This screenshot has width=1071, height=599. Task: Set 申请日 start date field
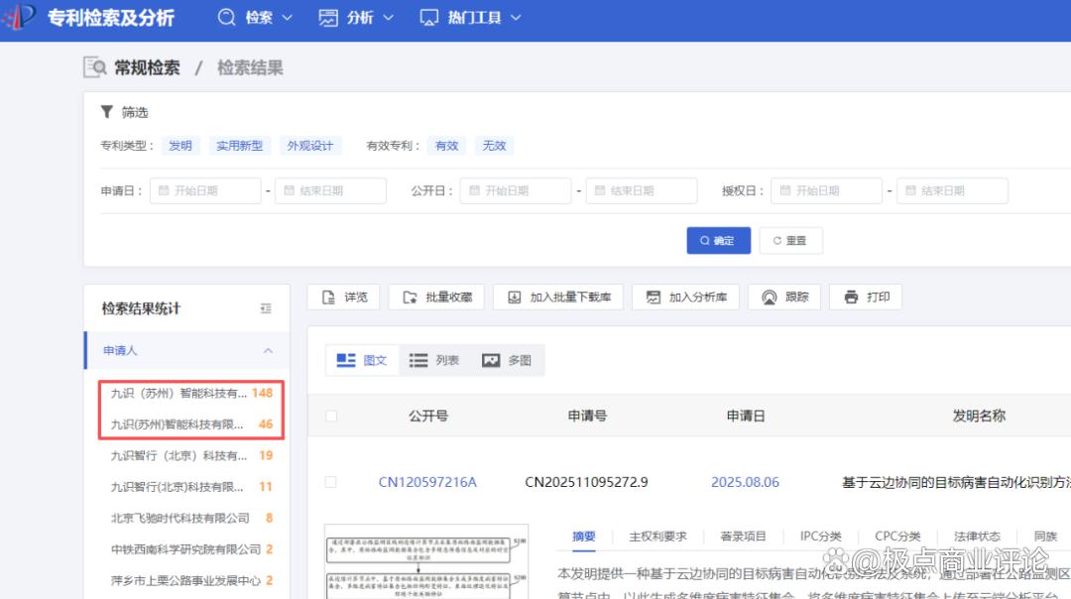click(205, 190)
